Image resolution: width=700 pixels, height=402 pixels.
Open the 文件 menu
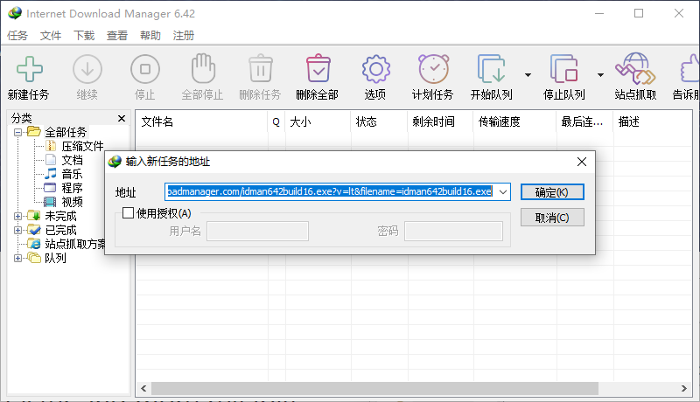[x=51, y=36]
